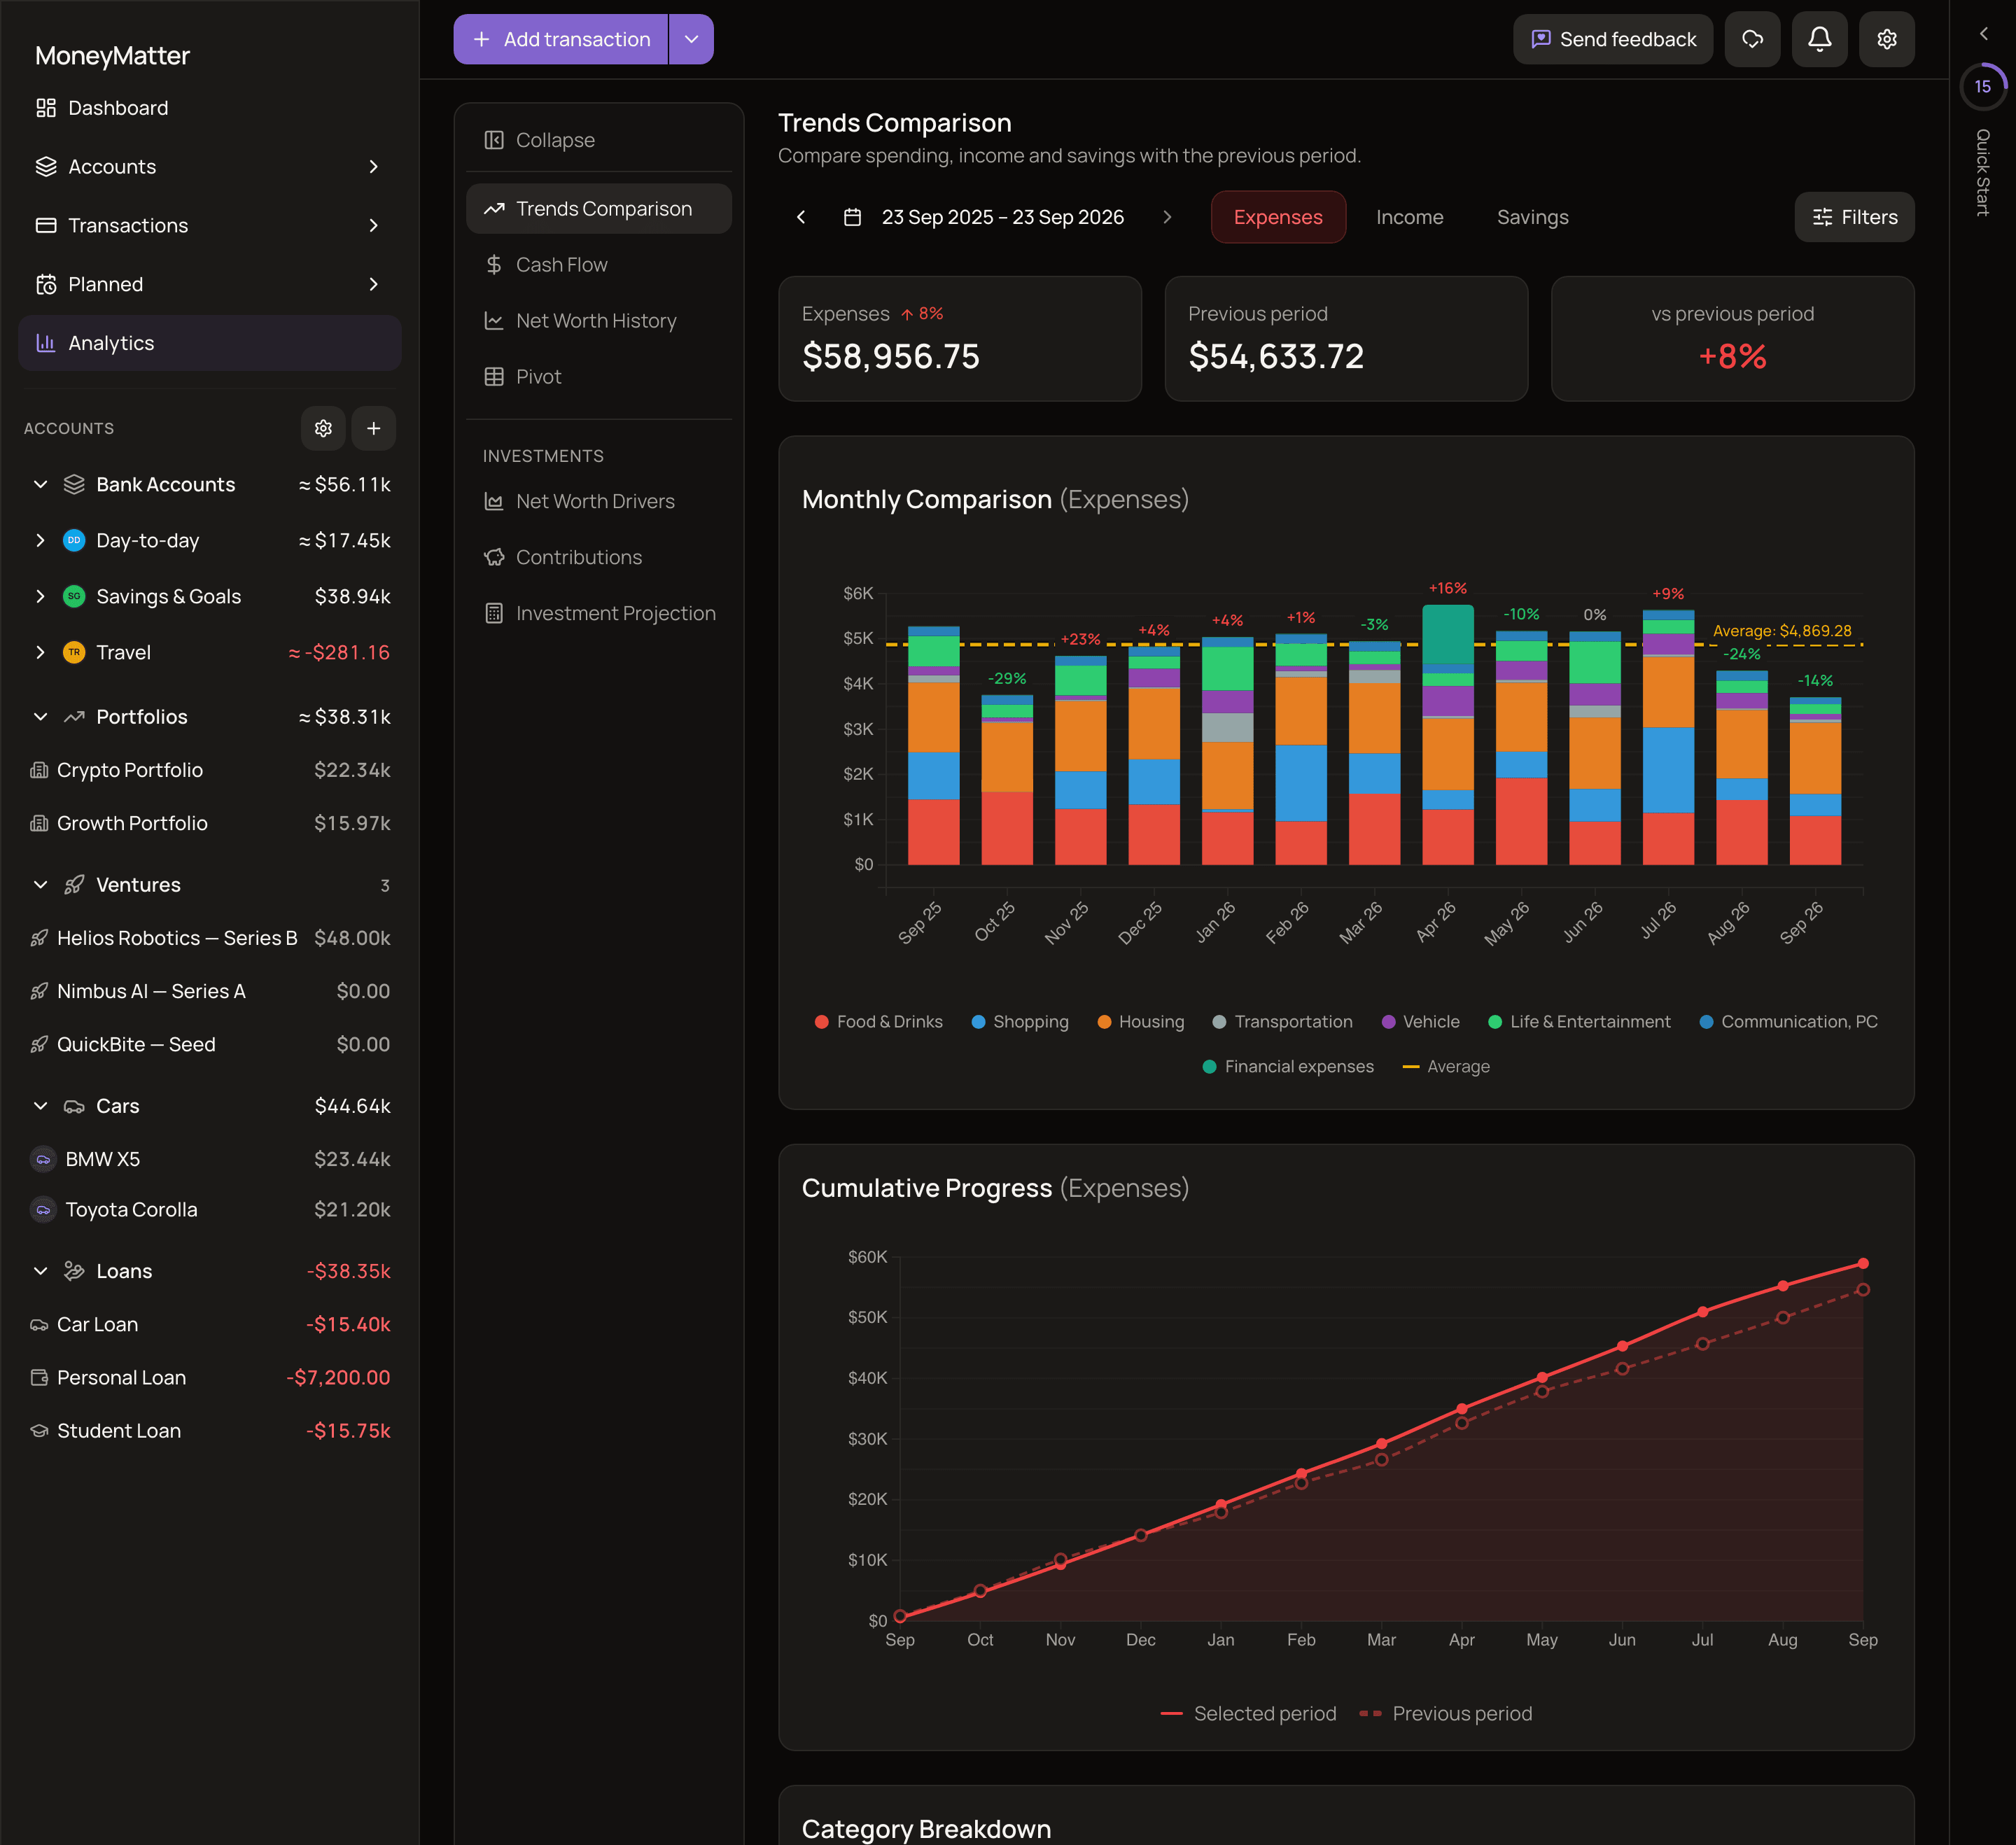Collapse the Loans group
This screenshot has width=2016, height=1845.
click(x=40, y=1271)
